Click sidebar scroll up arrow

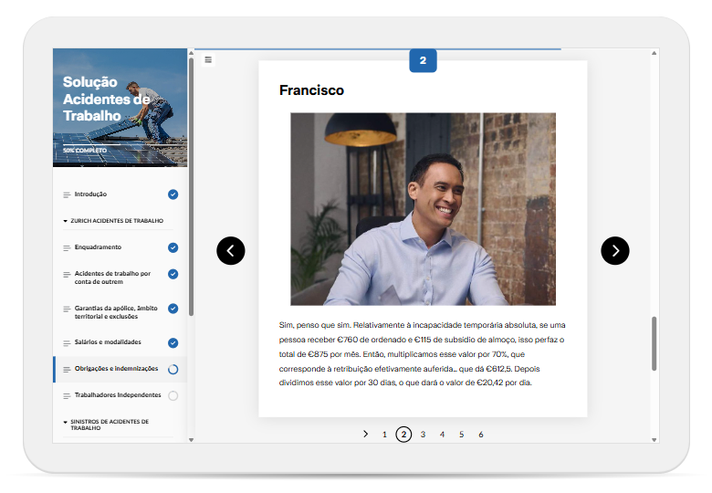191,53
